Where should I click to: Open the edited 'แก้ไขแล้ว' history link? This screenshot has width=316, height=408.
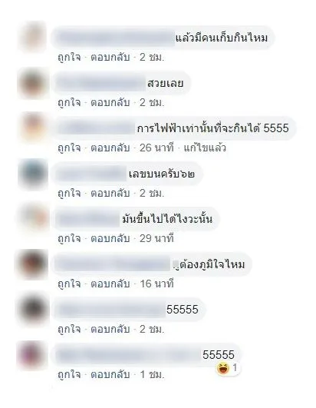(205, 148)
